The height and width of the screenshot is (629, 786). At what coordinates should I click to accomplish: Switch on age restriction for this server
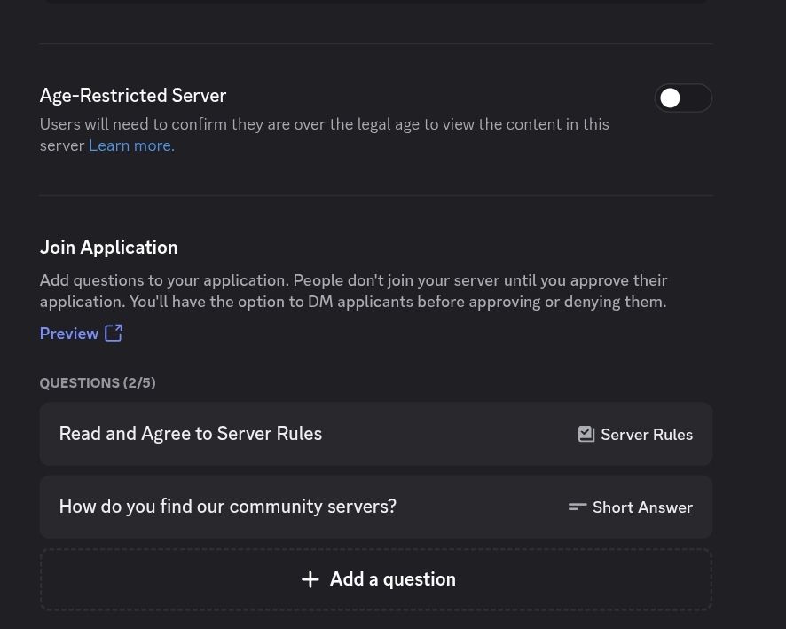pos(683,98)
